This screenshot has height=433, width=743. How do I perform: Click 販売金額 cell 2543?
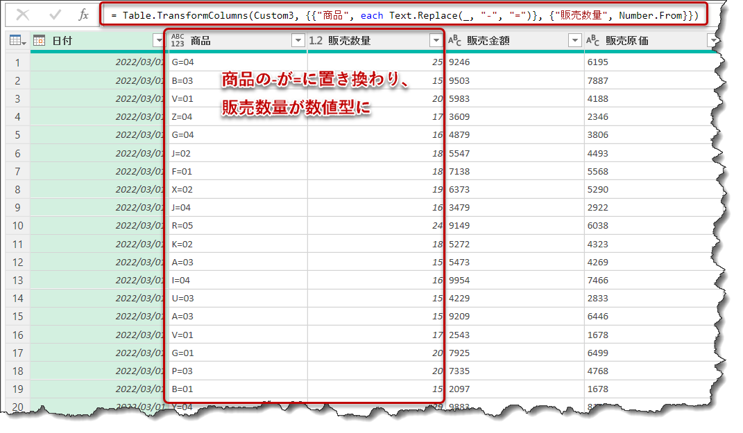tap(515, 335)
